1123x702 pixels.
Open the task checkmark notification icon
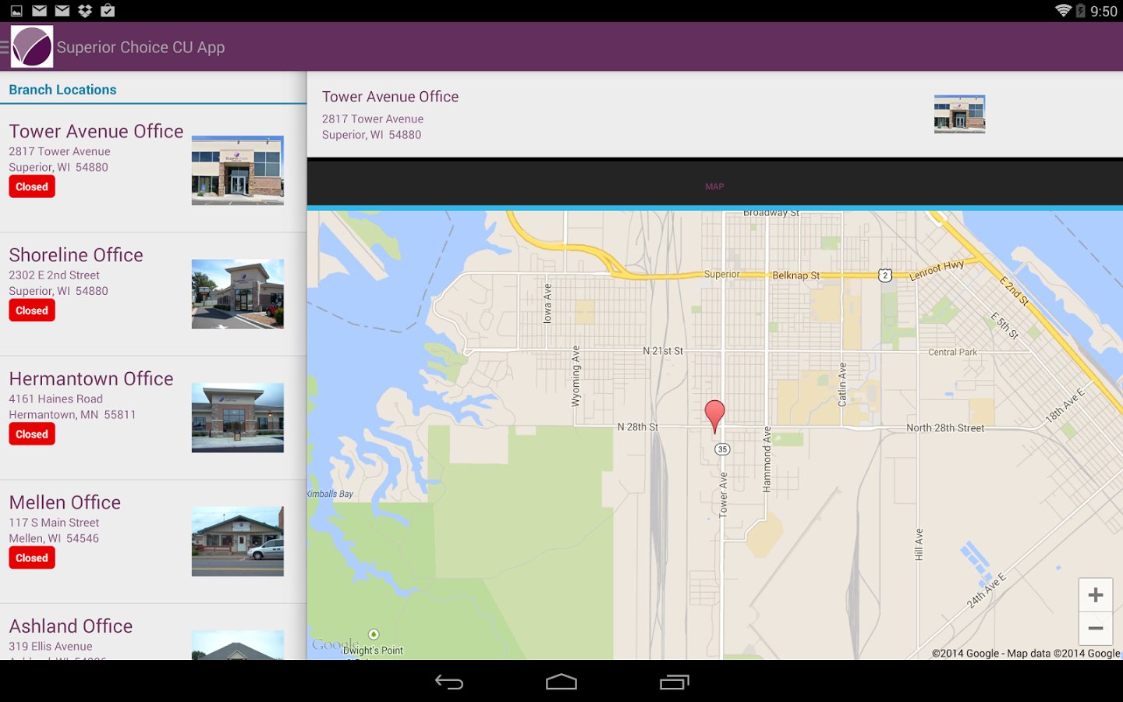108,11
